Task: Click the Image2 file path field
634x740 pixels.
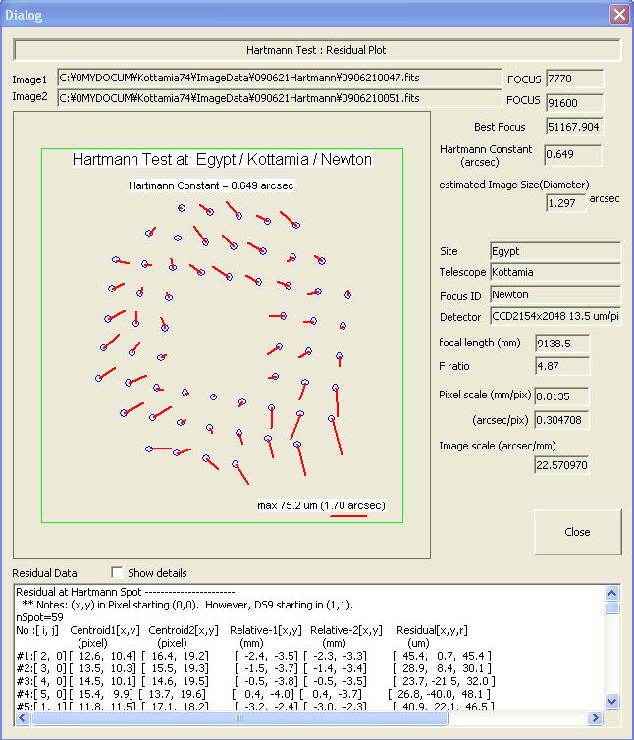Action: click(279, 97)
